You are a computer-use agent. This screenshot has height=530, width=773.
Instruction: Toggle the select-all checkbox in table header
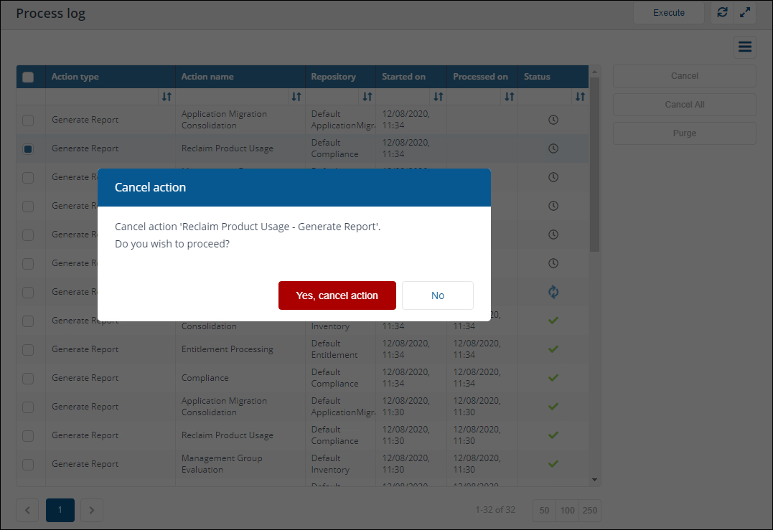(28, 77)
